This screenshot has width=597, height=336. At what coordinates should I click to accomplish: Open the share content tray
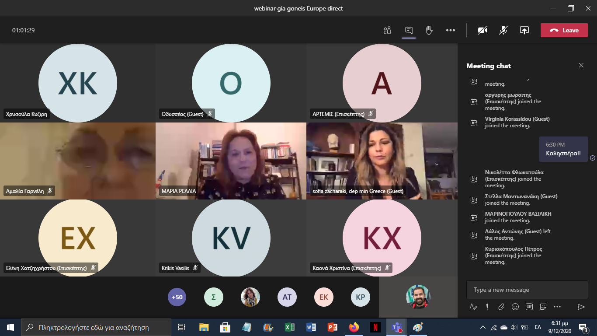(x=524, y=30)
